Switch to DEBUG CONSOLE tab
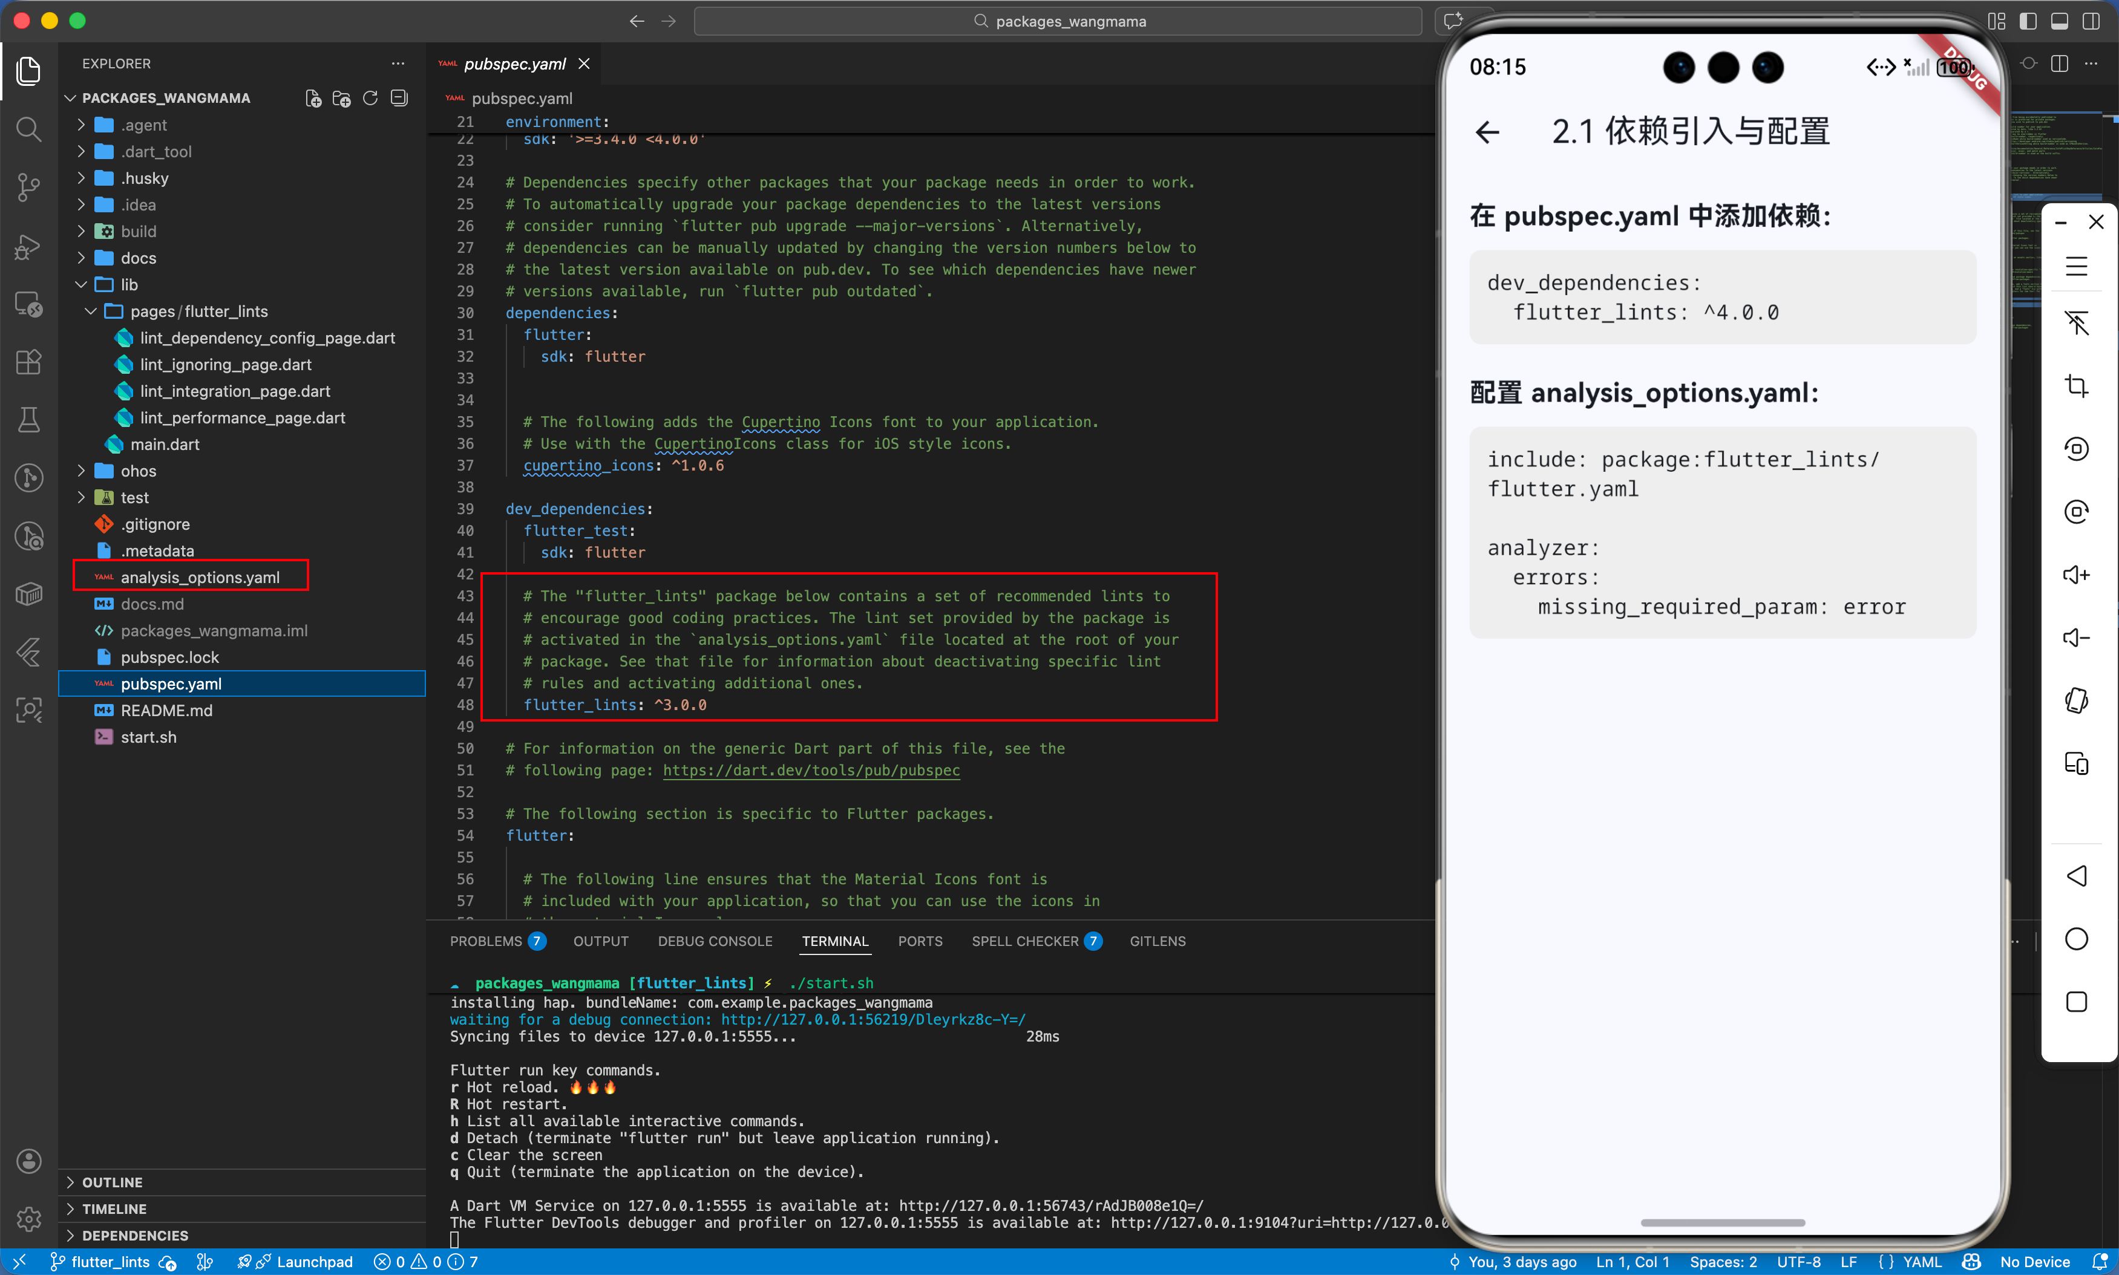This screenshot has width=2119, height=1275. pyautogui.click(x=715, y=941)
